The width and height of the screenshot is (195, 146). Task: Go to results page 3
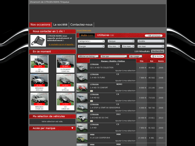[x=157, y=56]
